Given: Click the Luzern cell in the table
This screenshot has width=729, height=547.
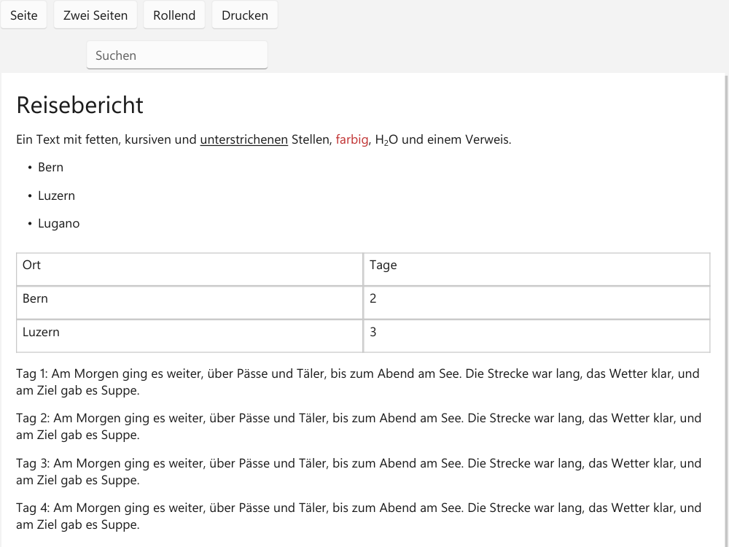Looking at the screenshot, I should (190, 335).
